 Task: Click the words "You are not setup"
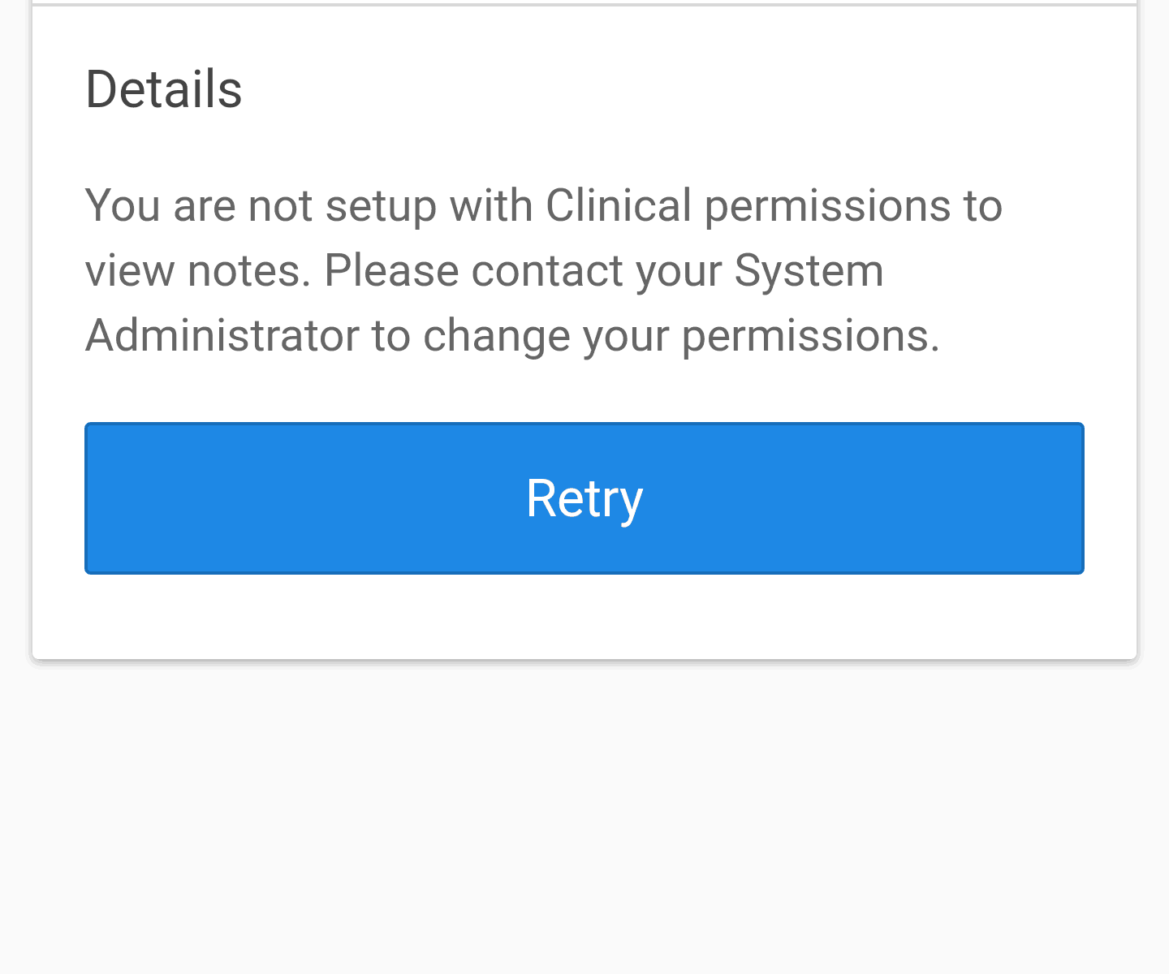[x=261, y=205]
